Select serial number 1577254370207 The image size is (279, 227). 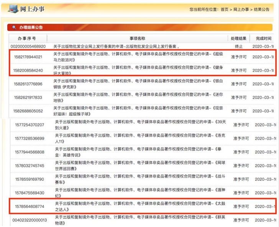click(30, 125)
